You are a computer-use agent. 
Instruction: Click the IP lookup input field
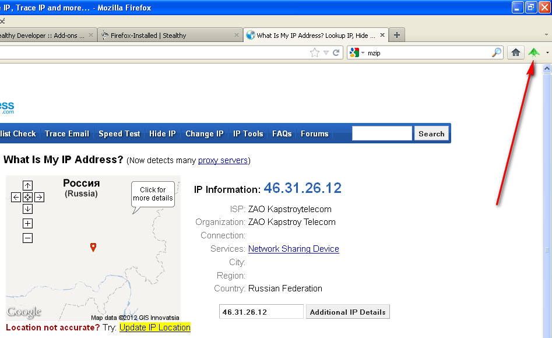coord(261,312)
